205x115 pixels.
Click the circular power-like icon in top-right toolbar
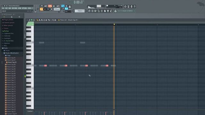click(125, 7)
